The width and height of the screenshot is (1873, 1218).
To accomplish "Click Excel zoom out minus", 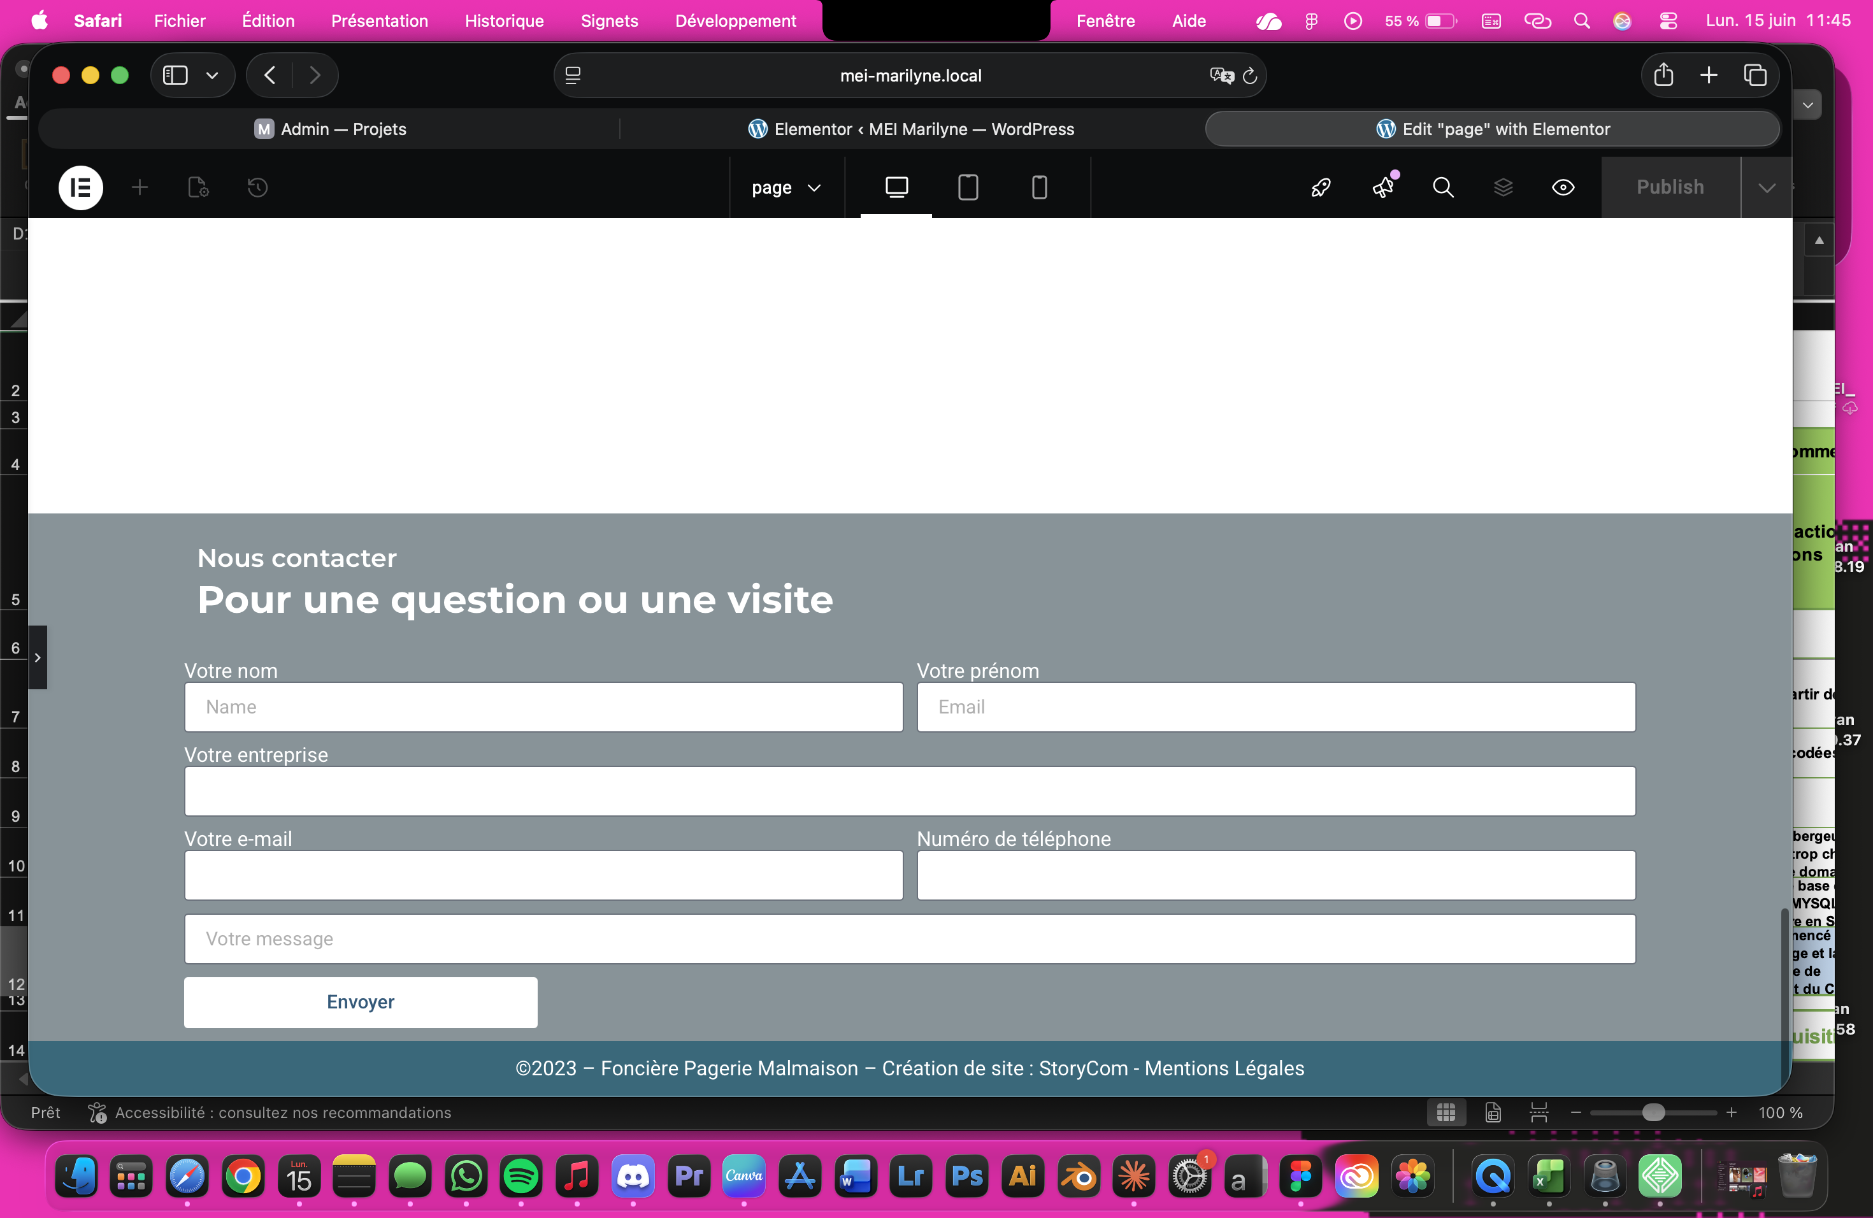I will pos(1575,1112).
